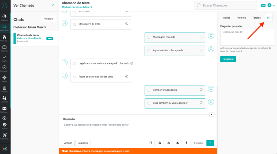Image resolution: width=277 pixels, height=154 pixels.
Task: Click the Atualizar button in Chats
Action: click(x=48, y=19)
